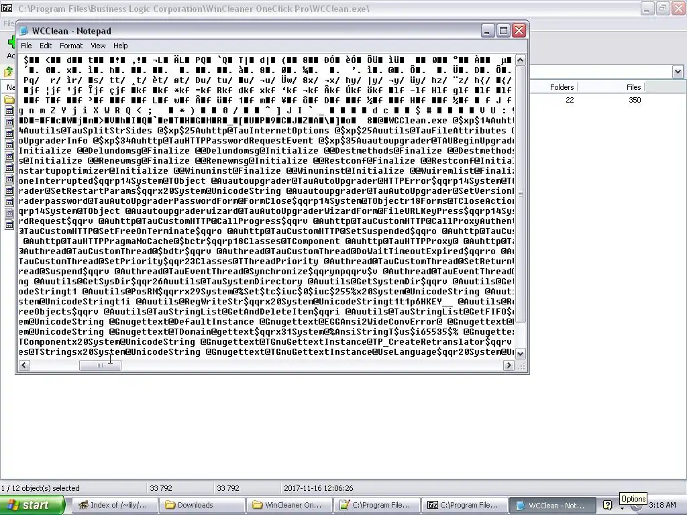Click the 7-Zip window title icon
The width and height of the screenshot is (687, 515).
[7, 8]
